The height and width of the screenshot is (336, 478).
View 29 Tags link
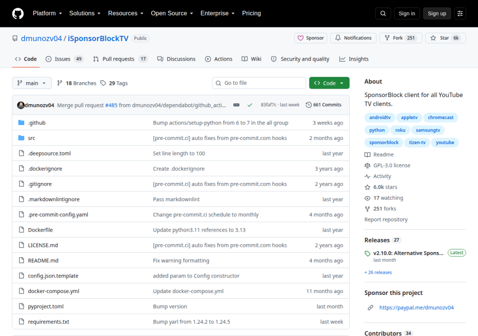point(114,83)
